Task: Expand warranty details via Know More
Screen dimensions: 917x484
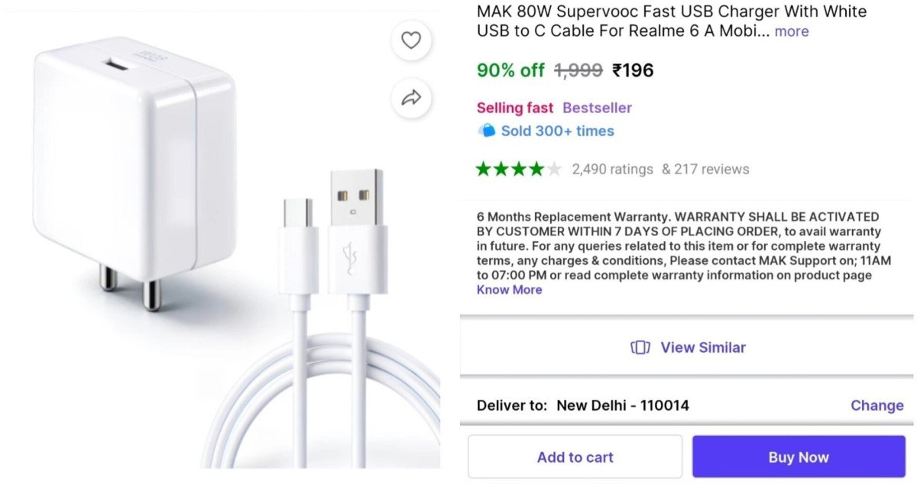Action: click(510, 289)
